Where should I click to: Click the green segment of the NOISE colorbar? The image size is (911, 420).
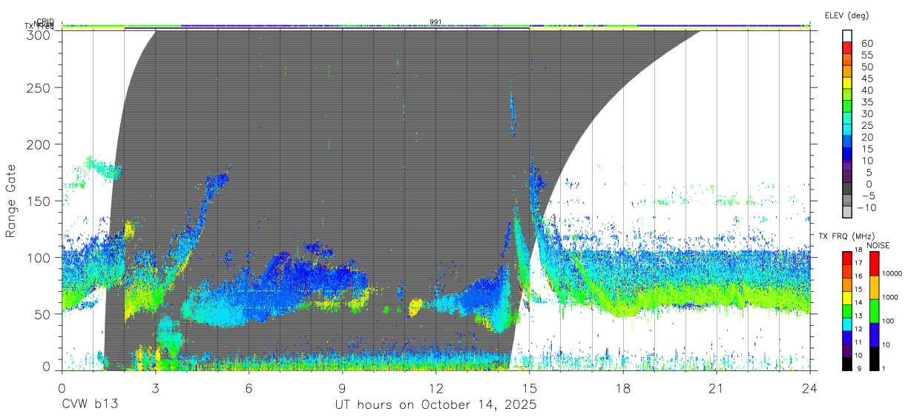click(873, 310)
